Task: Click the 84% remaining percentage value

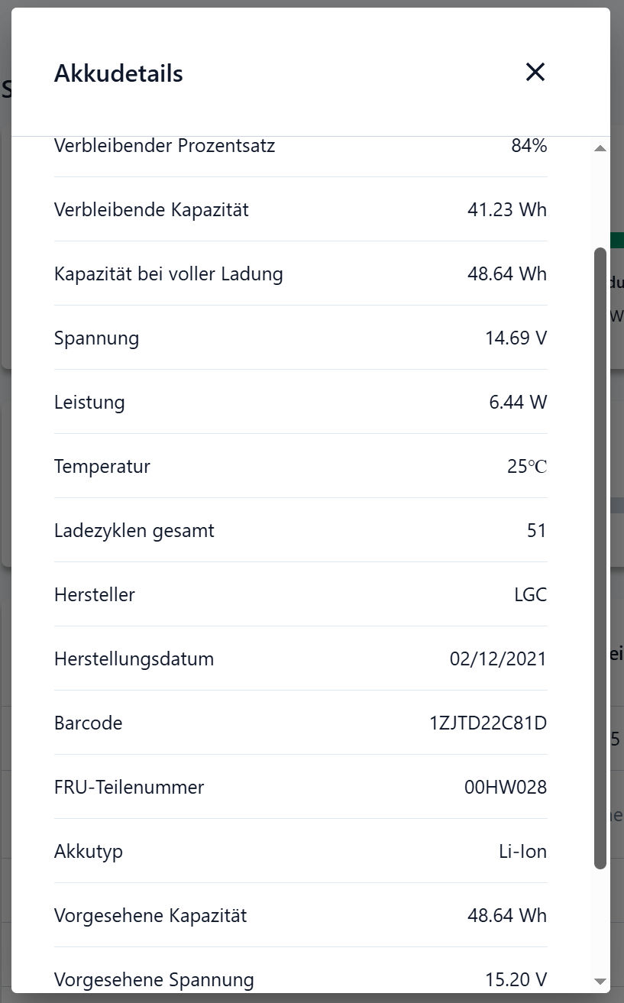Action: point(529,145)
